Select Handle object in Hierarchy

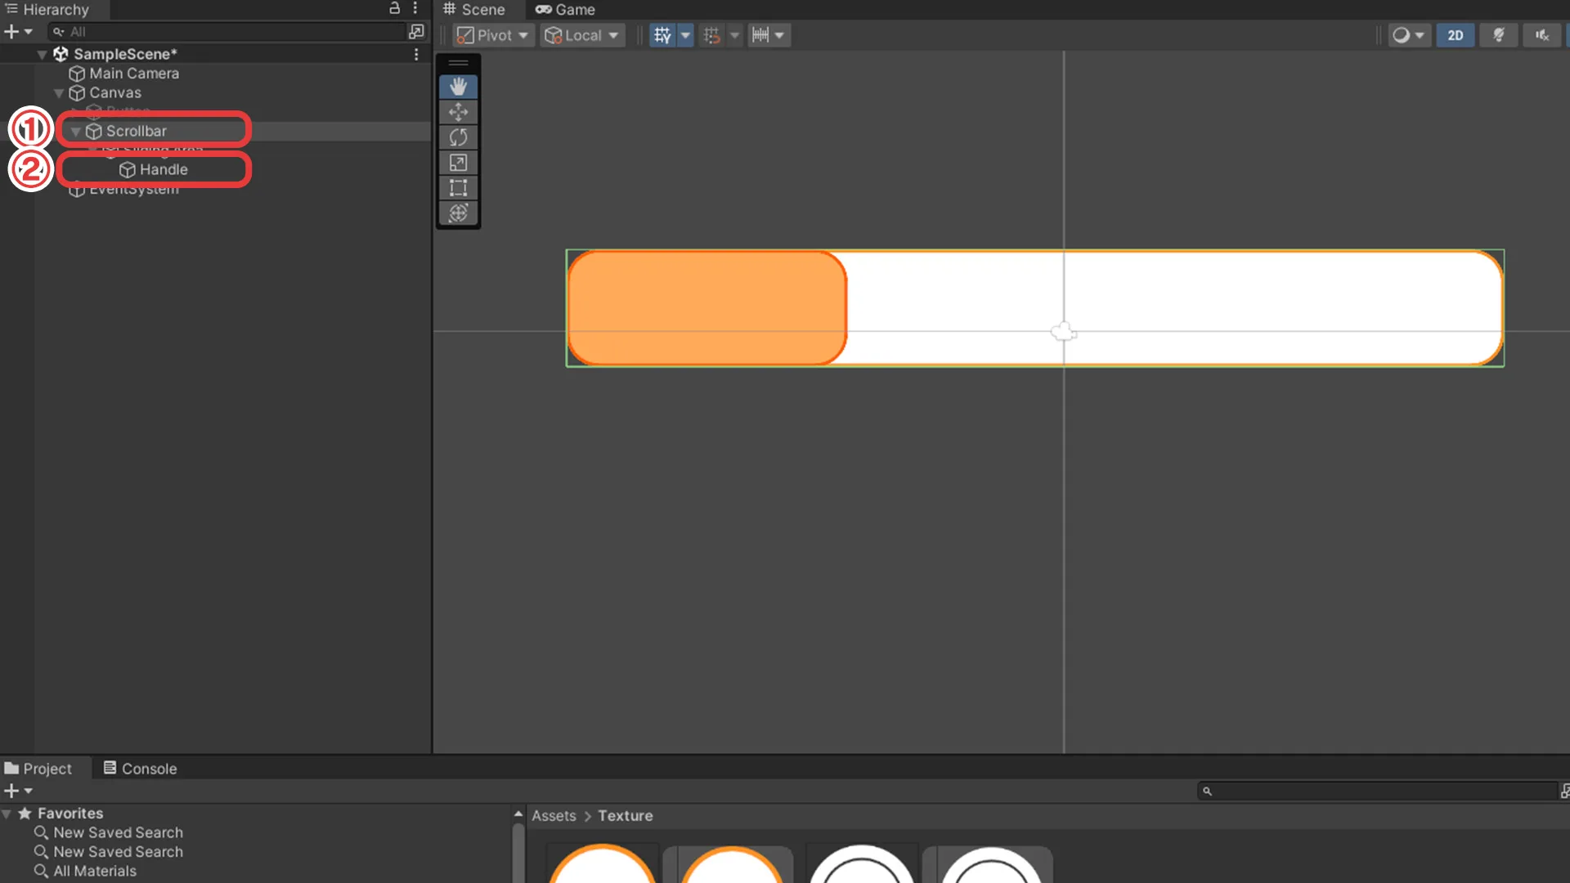[x=164, y=170]
